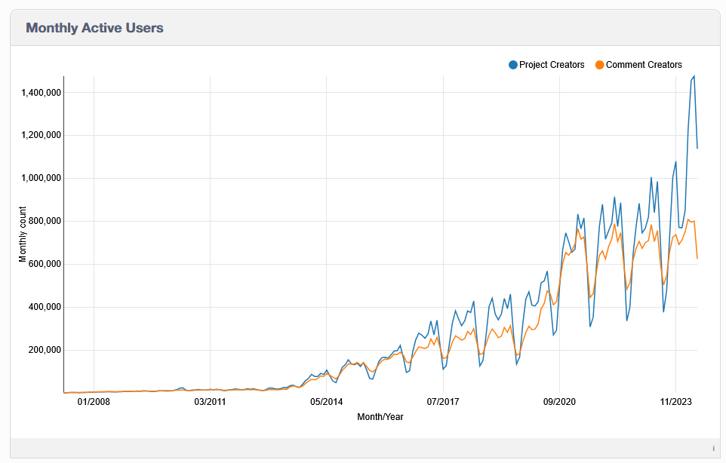Click the 05/2014 x-axis tick label
The width and height of the screenshot is (726, 463).
326,402
